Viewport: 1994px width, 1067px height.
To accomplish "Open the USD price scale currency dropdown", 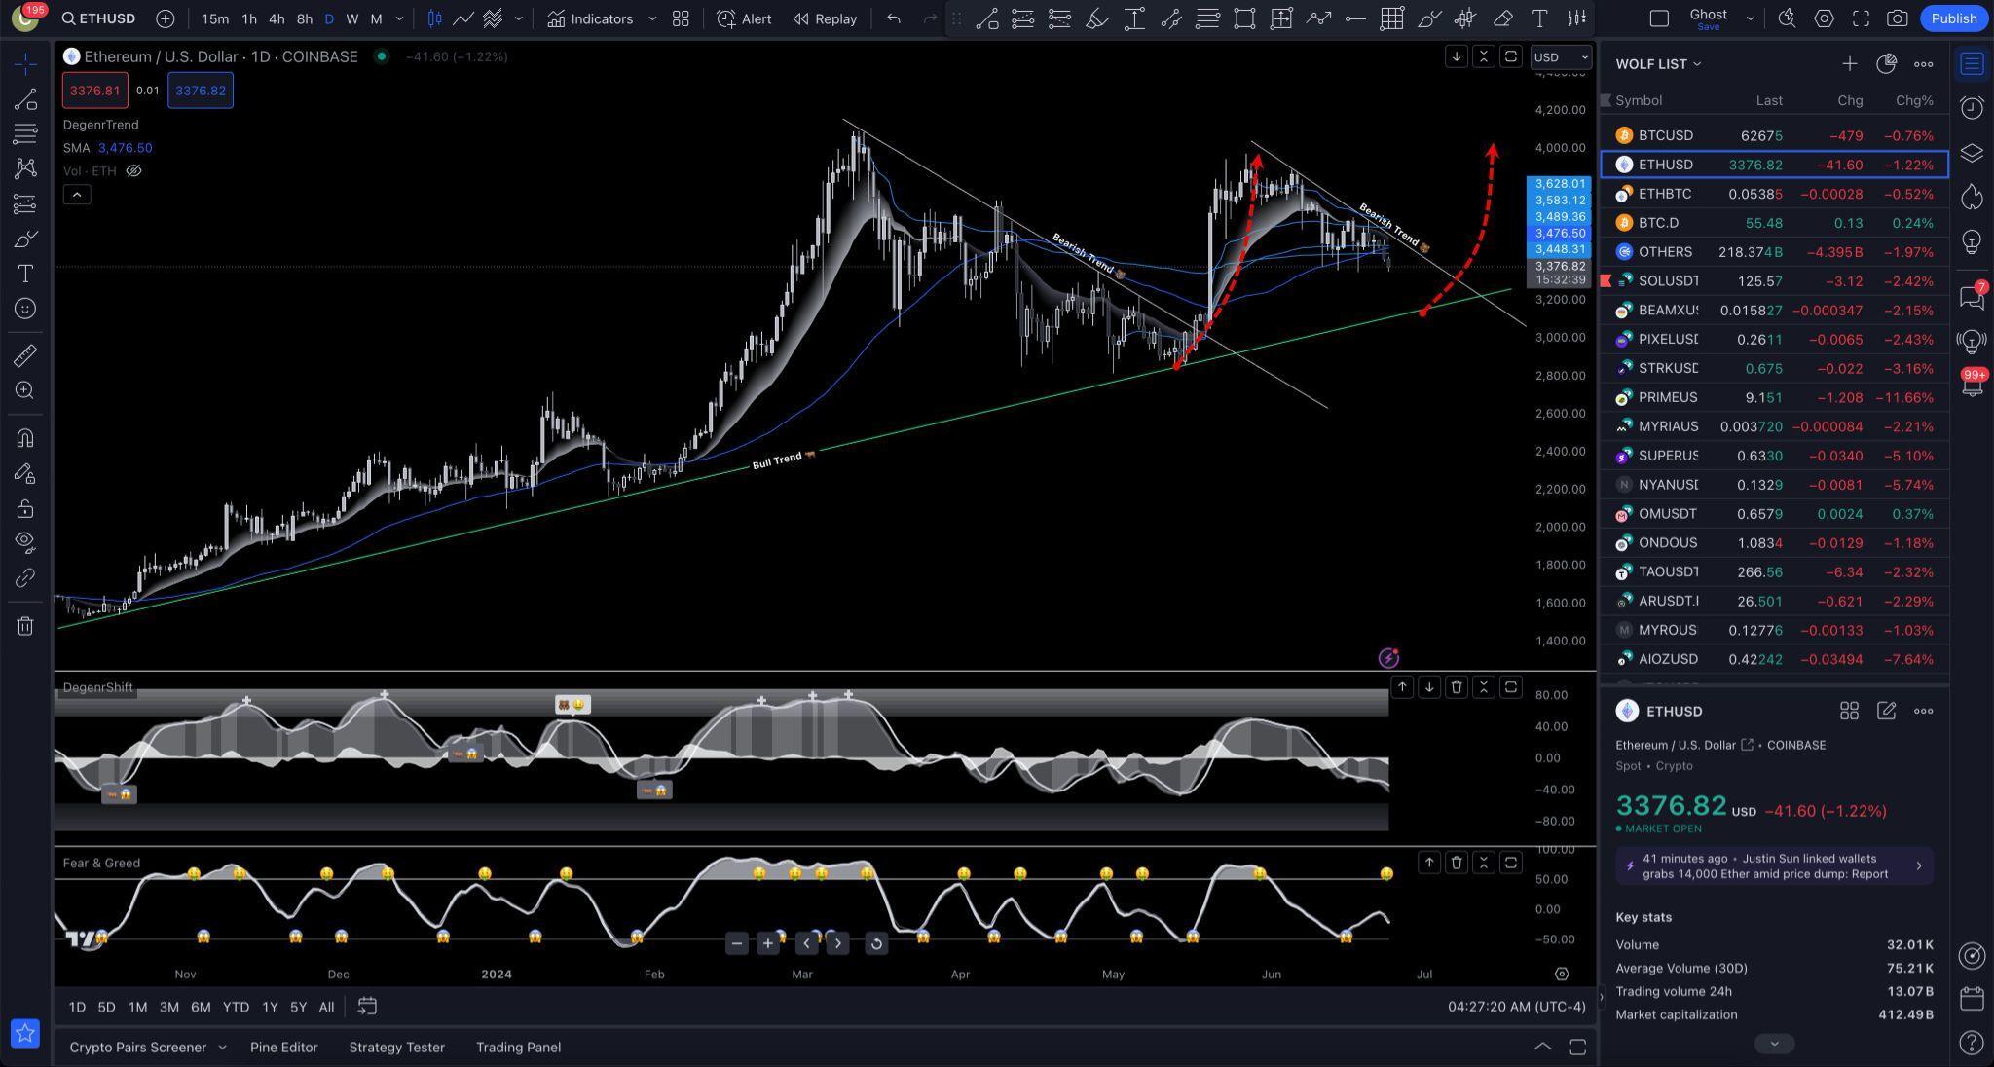I will 1561,56.
